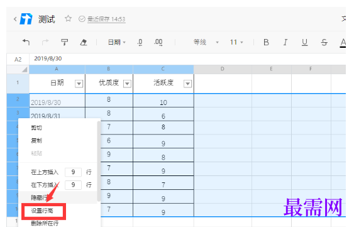Viewport: 354px width, 227px height.
Task: Select the format painter tool
Action: pos(64,42)
